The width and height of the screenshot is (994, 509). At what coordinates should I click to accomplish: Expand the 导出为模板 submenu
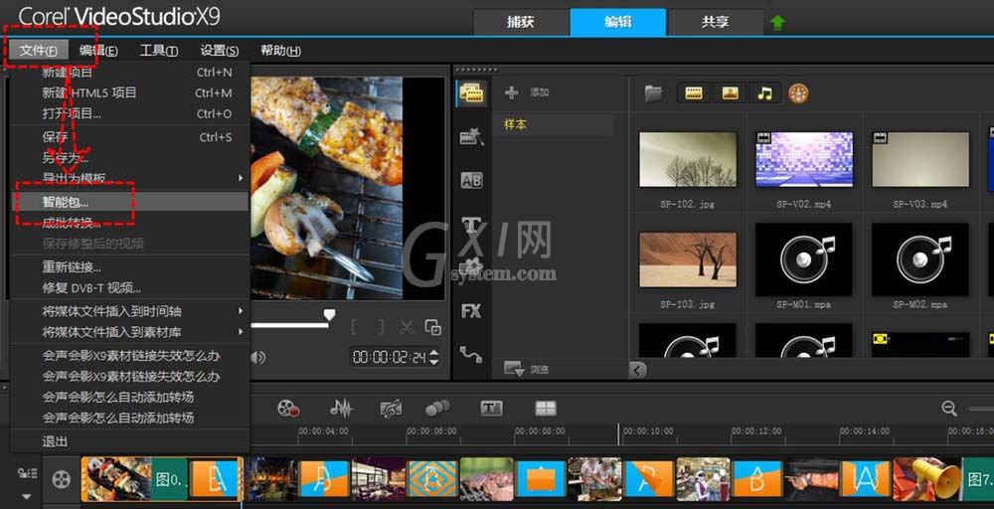241,178
